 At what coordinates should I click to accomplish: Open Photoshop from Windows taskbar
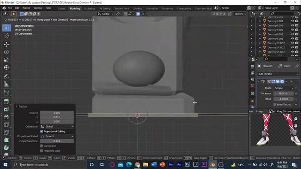(187, 164)
